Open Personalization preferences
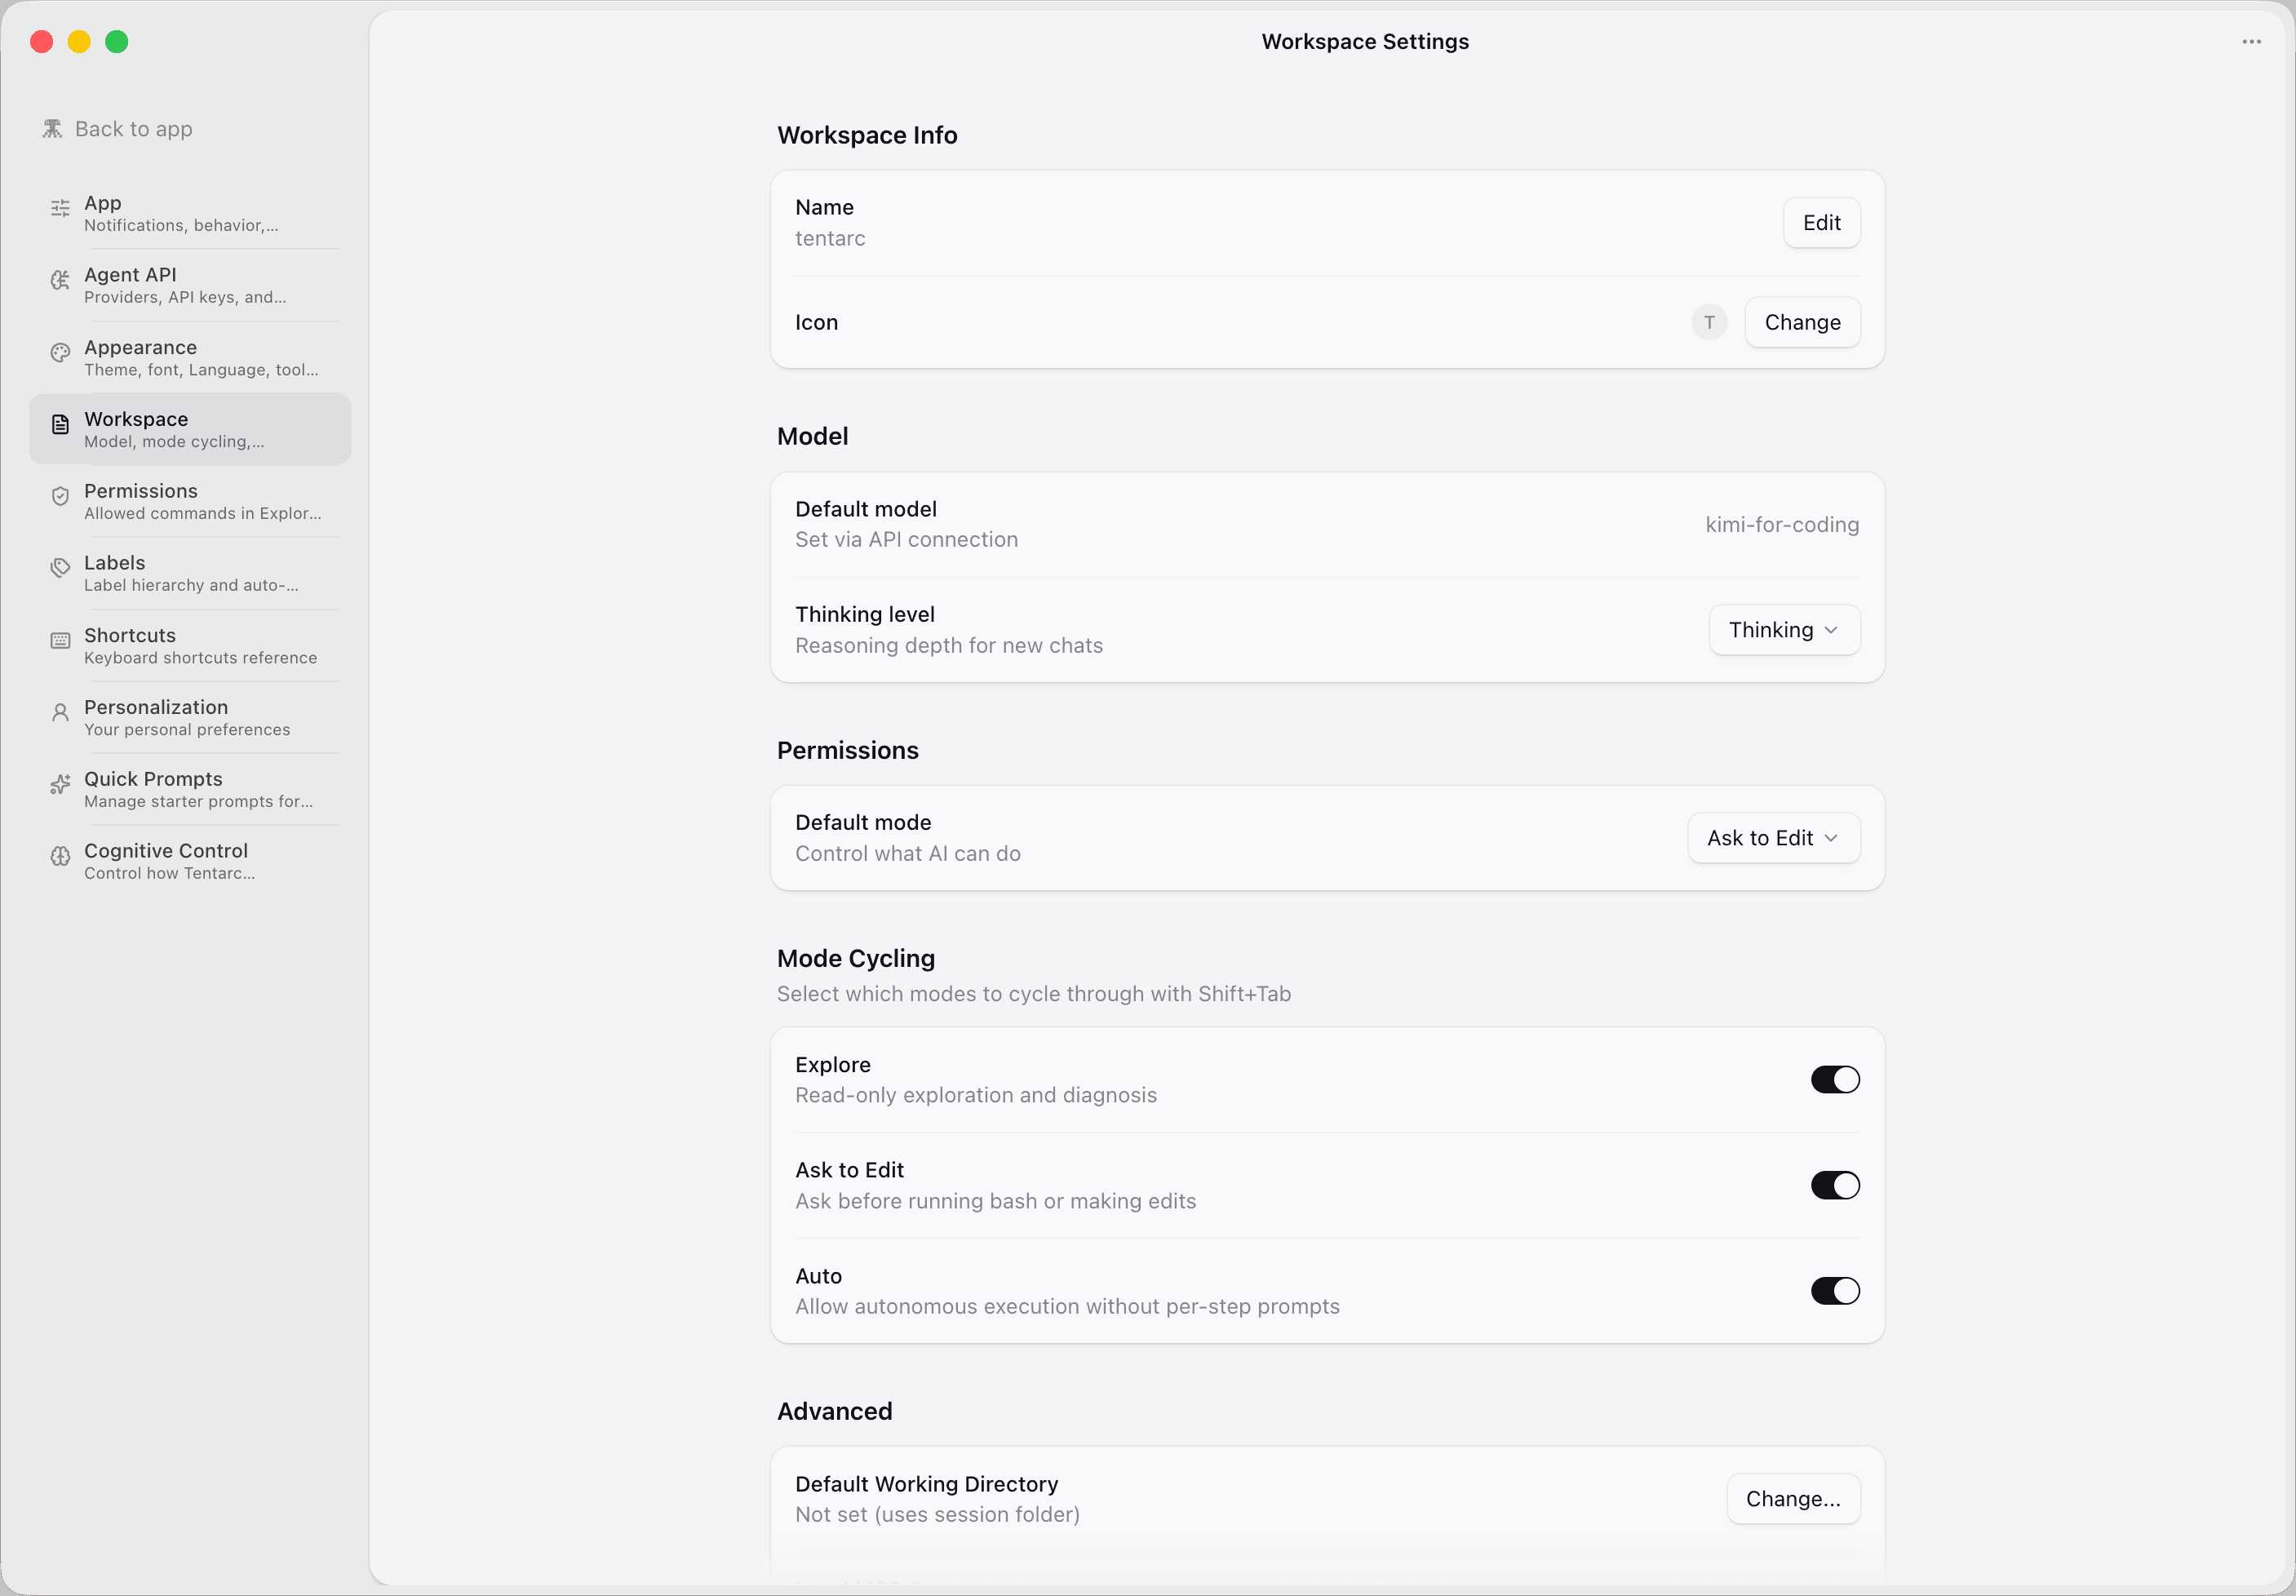This screenshot has width=2296, height=1596. [190, 716]
